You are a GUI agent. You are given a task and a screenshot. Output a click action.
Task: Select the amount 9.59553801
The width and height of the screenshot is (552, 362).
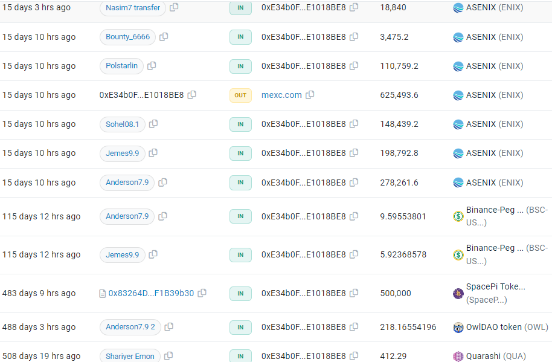point(403,216)
